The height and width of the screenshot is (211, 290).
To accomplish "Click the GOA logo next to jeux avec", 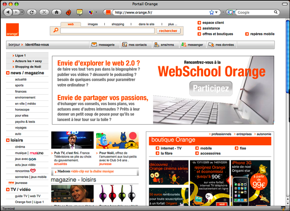I will (32, 159).
